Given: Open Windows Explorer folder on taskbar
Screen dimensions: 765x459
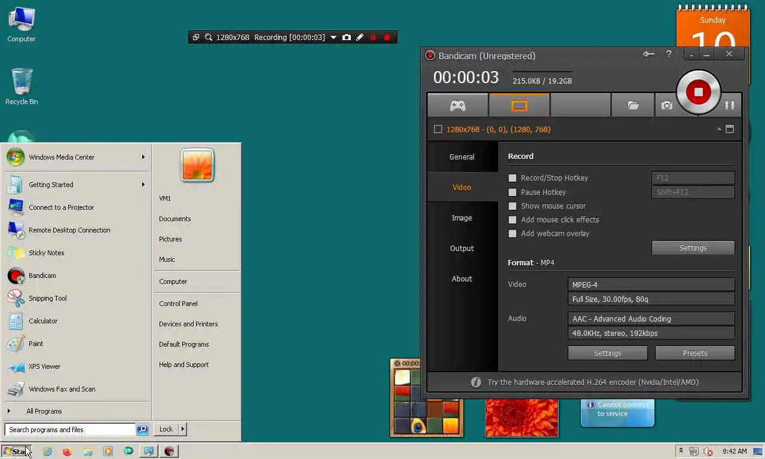Looking at the screenshot, I should (87, 451).
